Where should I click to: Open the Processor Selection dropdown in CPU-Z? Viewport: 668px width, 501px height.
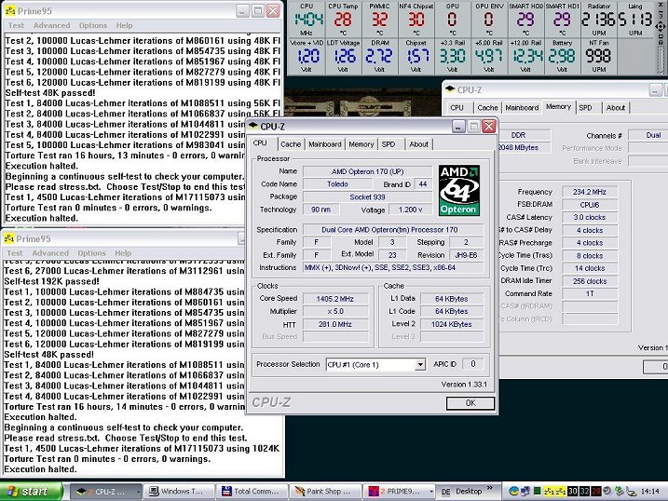coord(420,364)
